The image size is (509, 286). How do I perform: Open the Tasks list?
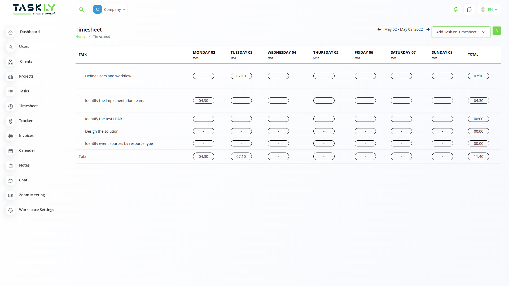pyautogui.click(x=24, y=91)
